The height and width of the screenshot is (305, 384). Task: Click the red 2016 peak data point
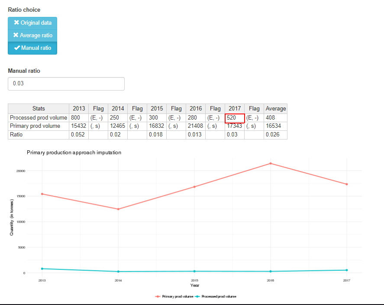271,163
